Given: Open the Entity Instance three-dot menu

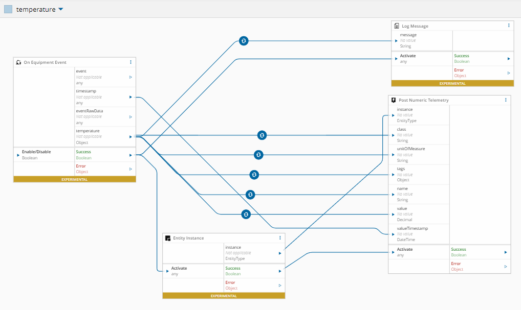Looking at the screenshot, I should tap(279, 238).
